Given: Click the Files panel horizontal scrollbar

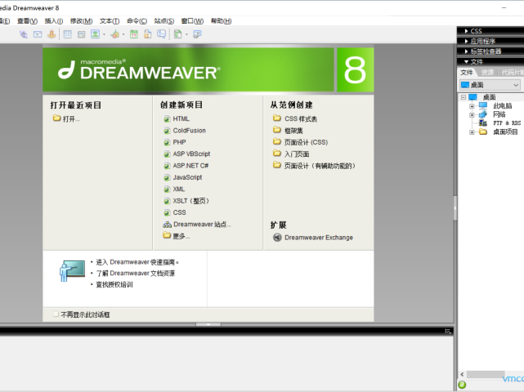Looking at the screenshot, I should pos(486,375).
